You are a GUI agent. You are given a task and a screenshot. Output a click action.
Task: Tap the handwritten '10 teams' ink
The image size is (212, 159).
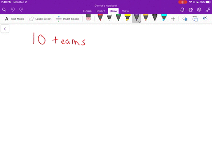coord(59,39)
